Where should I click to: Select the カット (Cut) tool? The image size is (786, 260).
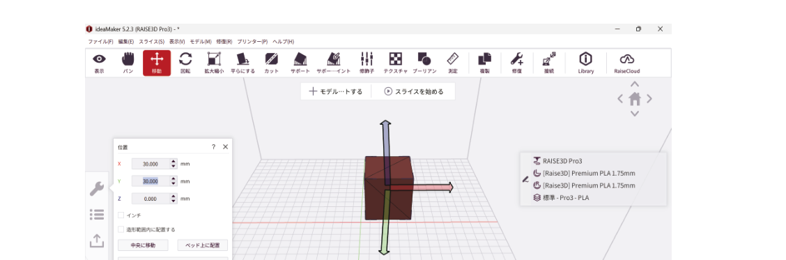point(272,63)
